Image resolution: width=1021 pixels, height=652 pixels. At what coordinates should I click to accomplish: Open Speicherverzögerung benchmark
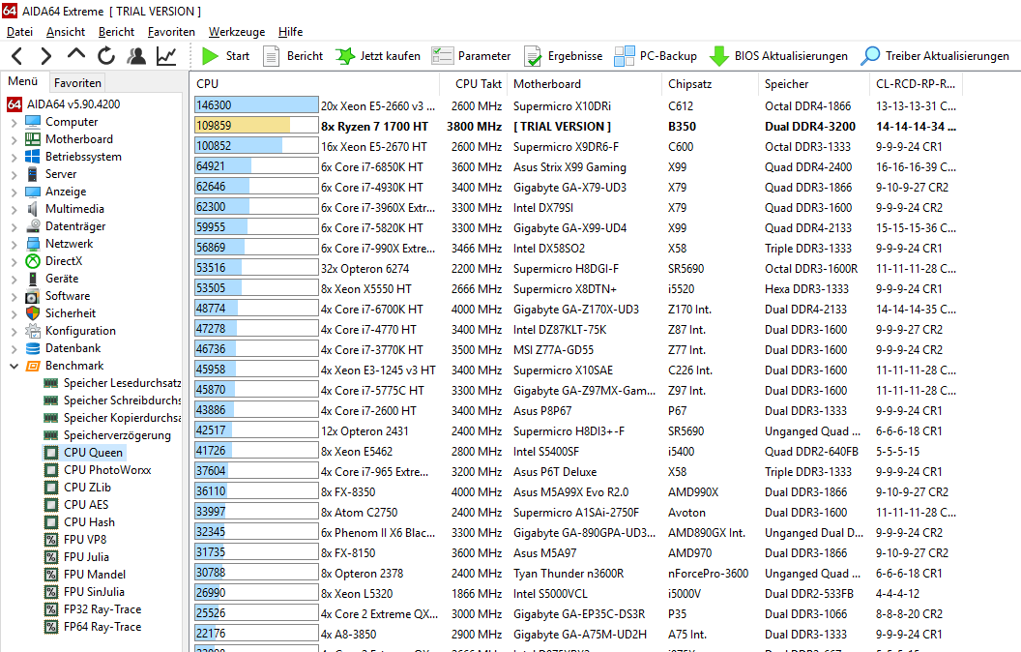107,435
